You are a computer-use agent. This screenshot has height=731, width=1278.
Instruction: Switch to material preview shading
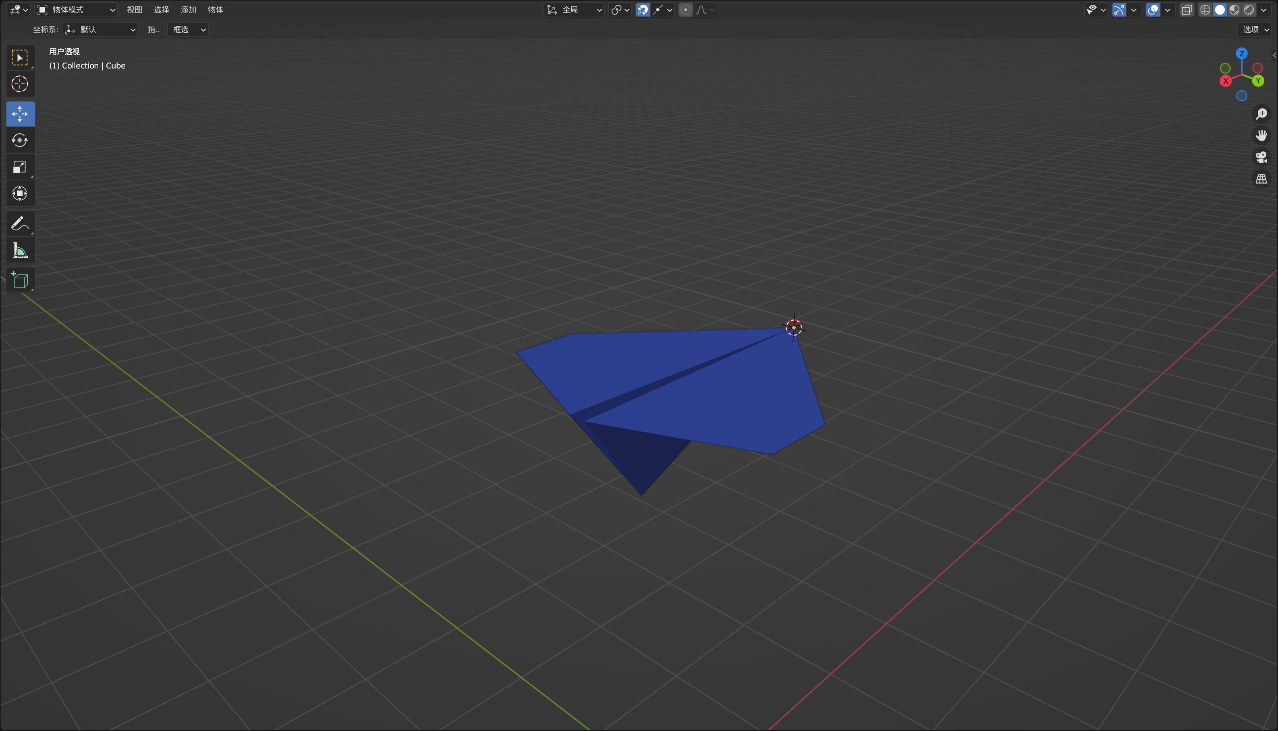[x=1234, y=10]
